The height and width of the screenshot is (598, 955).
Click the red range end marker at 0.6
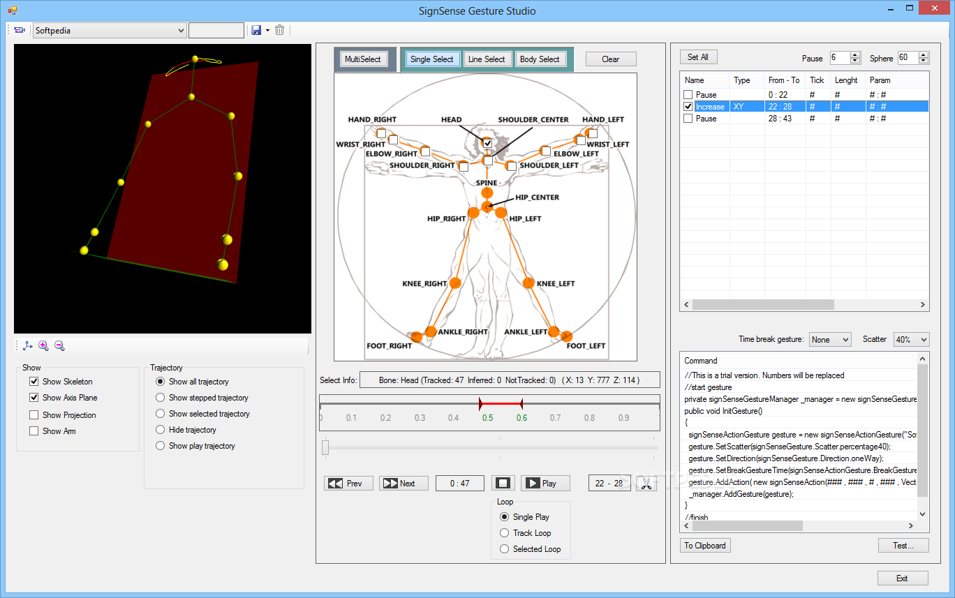coord(521,403)
